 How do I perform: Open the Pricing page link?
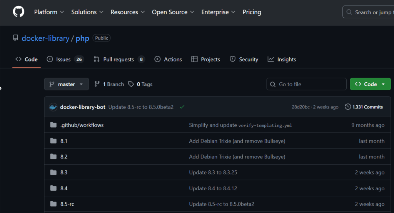tap(252, 12)
